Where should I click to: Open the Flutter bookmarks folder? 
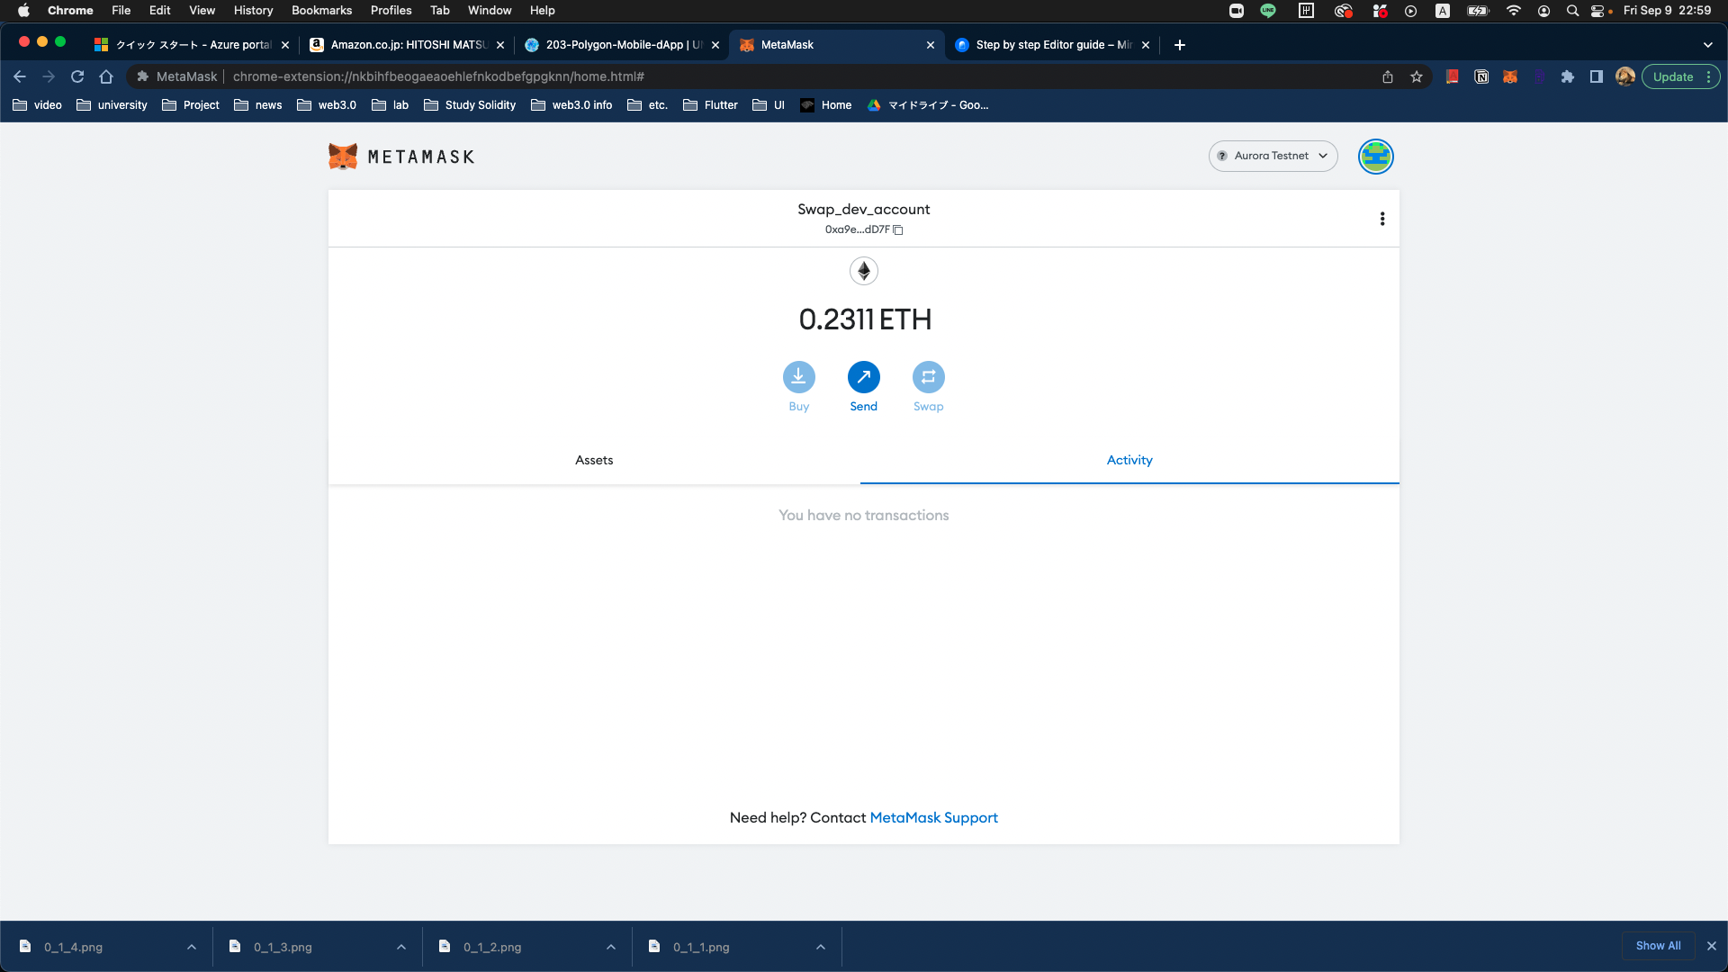click(711, 105)
